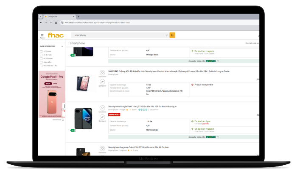The image size is (297, 169).
Task: Stop page loading with the X button
Action: click(x=51, y=22)
